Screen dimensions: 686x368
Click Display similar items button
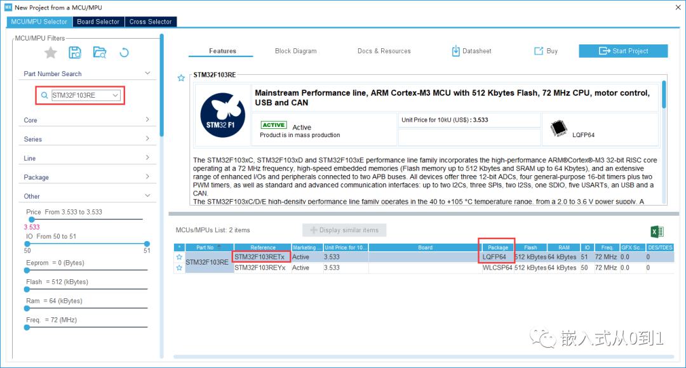[344, 230]
